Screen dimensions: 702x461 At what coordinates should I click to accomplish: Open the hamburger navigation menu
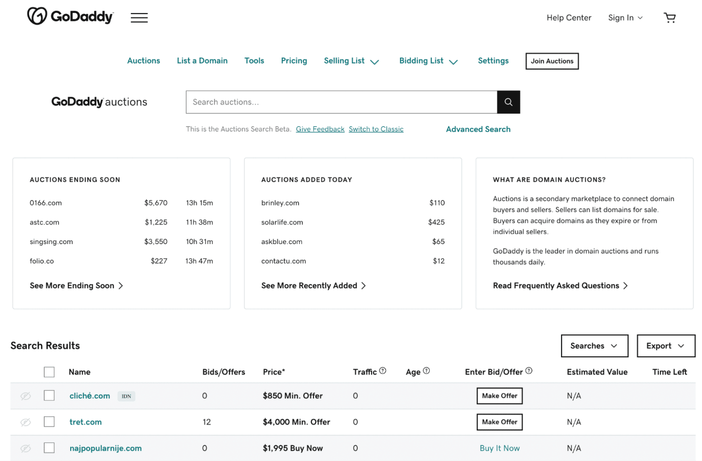(x=139, y=17)
